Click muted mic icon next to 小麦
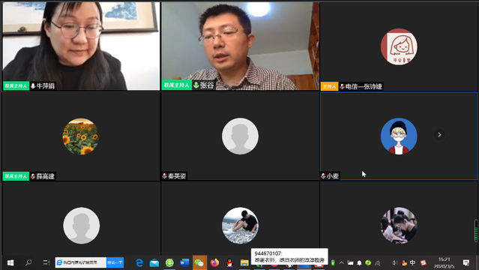 323,175
